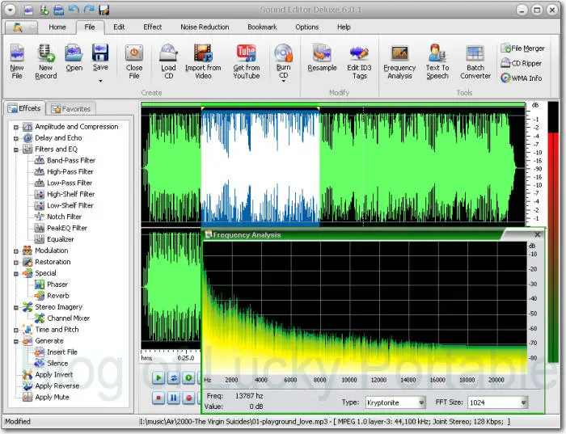Switch to the Favorites panel tab
Image resolution: width=566 pixels, height=434 pixels.
coord(71,108)
